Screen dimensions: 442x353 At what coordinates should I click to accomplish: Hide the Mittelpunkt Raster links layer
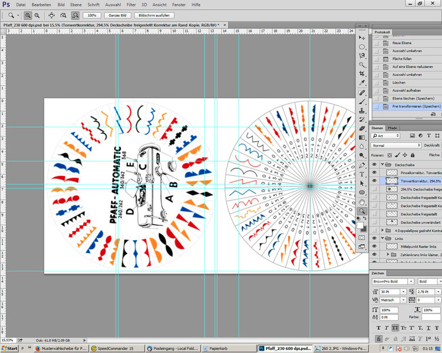pyautogui.click(x=374, y=247)
